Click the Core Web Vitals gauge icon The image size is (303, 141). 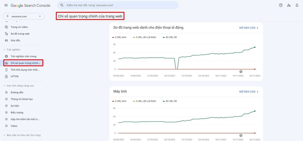point(6,63)
